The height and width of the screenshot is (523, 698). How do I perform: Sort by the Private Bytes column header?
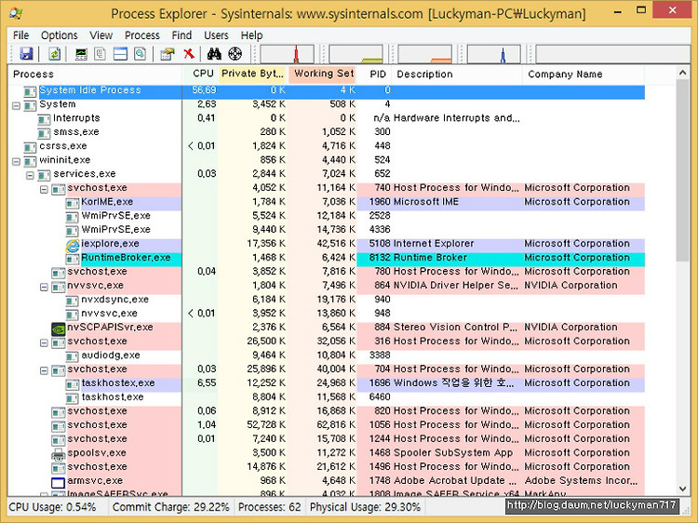(252, 74)
